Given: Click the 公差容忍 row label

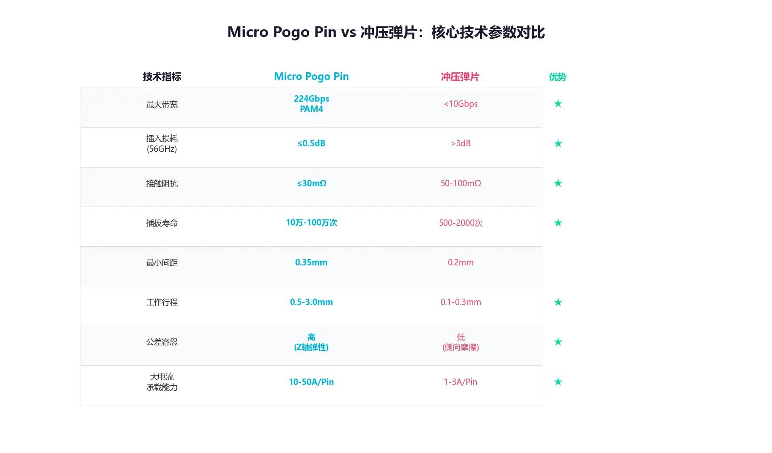Looking at the screenshot, I should 162,342.
